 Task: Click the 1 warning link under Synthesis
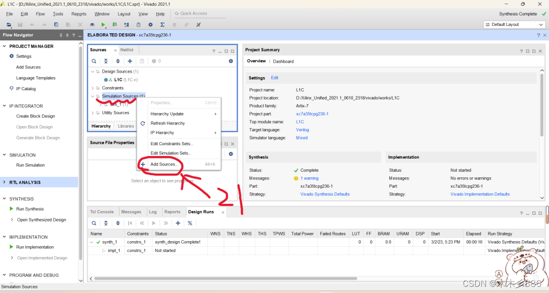click(x=309, y=178)
